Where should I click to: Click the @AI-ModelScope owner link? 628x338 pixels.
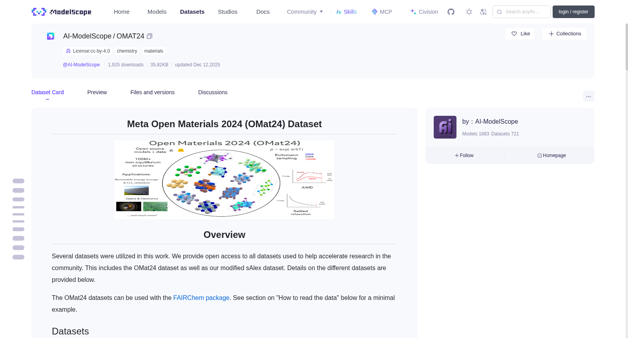click(x=81, y=65)
